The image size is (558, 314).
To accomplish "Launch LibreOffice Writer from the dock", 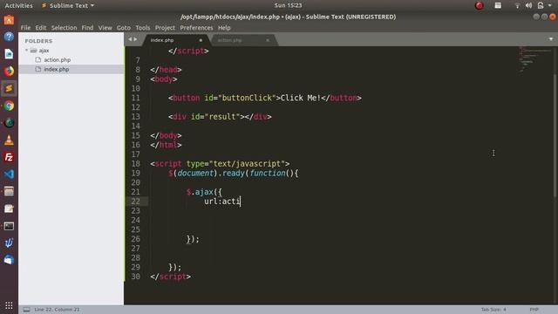I will click(9, 54).
